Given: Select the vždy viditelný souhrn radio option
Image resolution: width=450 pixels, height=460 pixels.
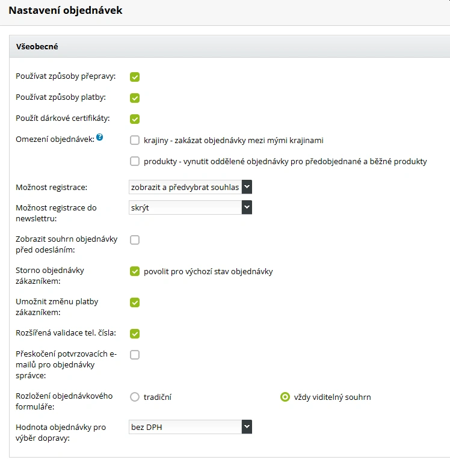Looking at the screenshot, I should point(285,397).
